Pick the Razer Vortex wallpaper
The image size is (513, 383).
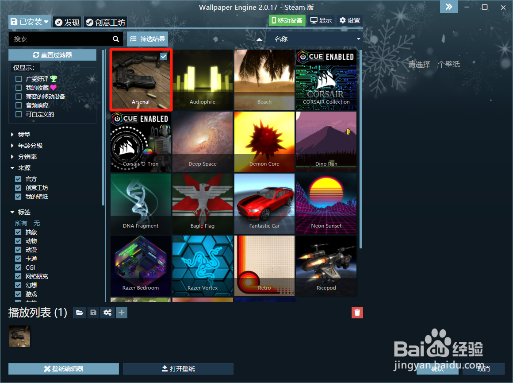point(203,265)
